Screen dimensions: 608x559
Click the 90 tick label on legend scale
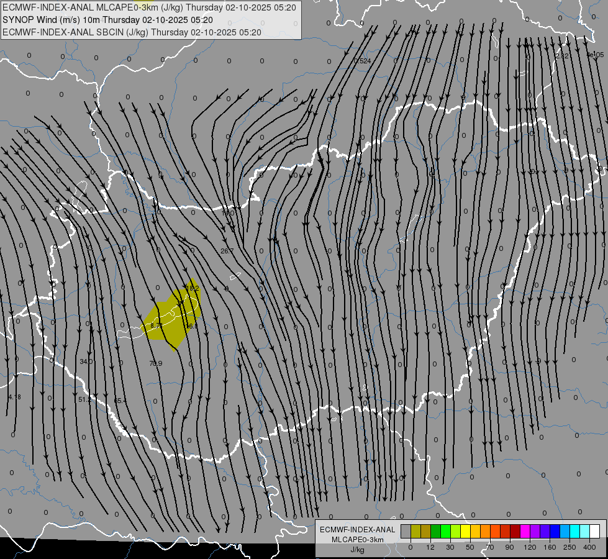509,547
